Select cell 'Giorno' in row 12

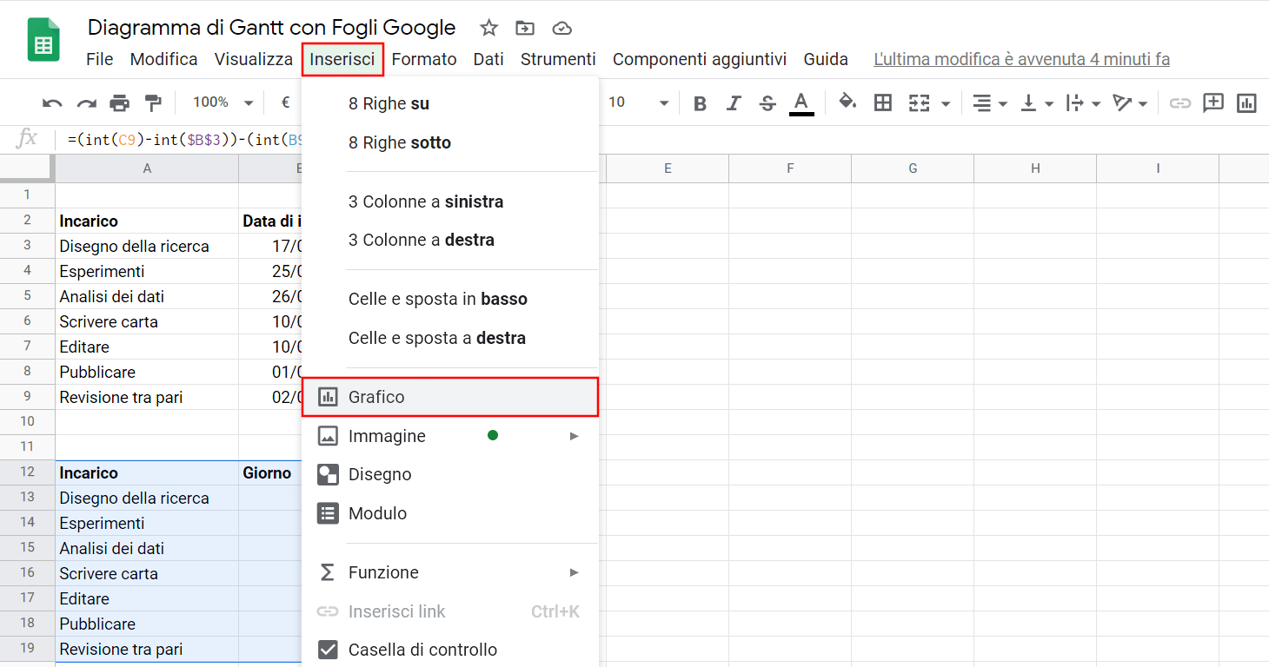pos(270,472)
